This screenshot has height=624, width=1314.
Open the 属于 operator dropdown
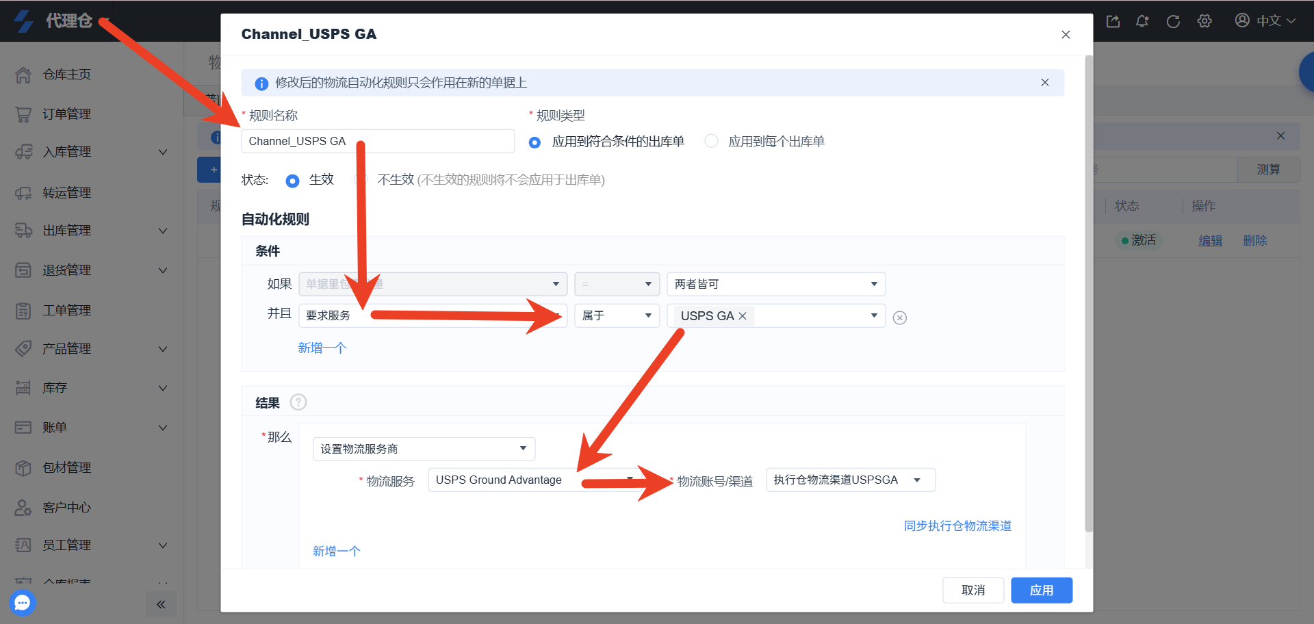[x=617, y=315]
